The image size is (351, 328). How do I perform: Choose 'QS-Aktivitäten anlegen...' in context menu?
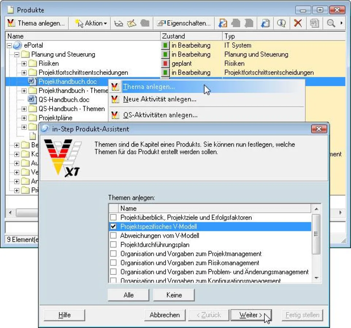160,115
